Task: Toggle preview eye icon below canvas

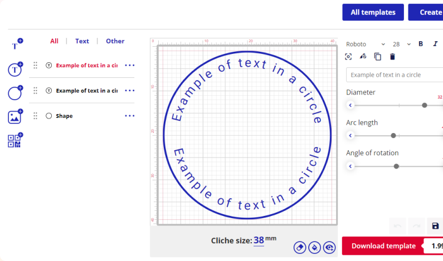Action: [329, 247]
